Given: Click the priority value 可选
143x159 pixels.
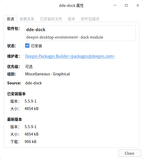Looking at the screenshot, I should pyautogui.click(x=29, y=67).
